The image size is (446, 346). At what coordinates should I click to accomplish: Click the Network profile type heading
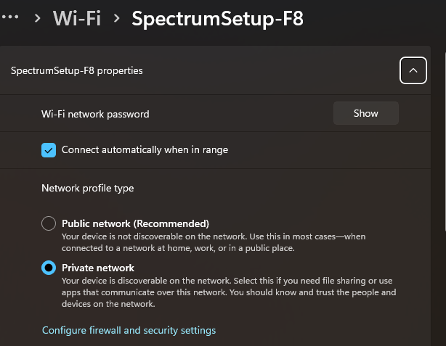[x=88, y=188]
